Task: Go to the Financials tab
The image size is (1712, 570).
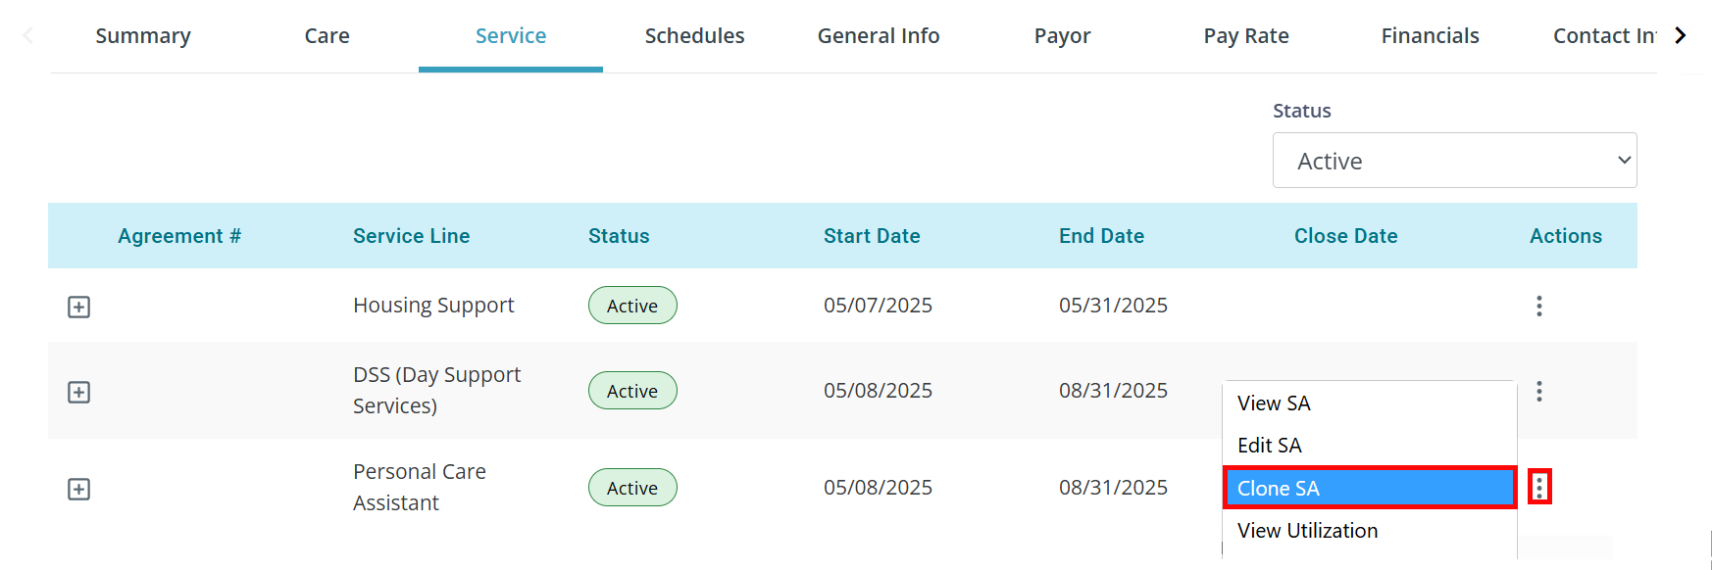Action: click(1430, 36)
